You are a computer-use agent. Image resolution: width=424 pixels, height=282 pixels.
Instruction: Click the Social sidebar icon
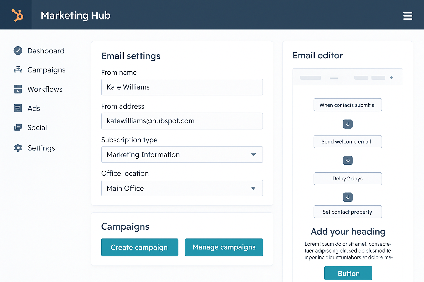point(18,127)
